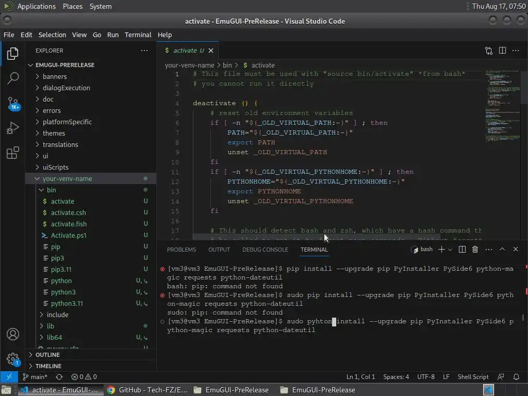
Task: Open the File menu
Action: point(9,35)
